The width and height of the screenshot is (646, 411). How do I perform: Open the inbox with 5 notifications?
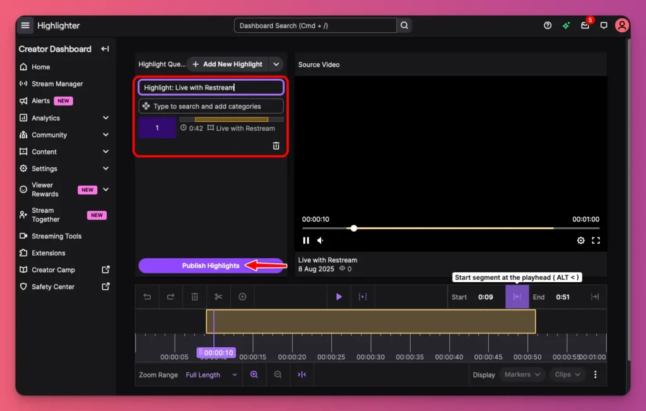tap(585, 25)
